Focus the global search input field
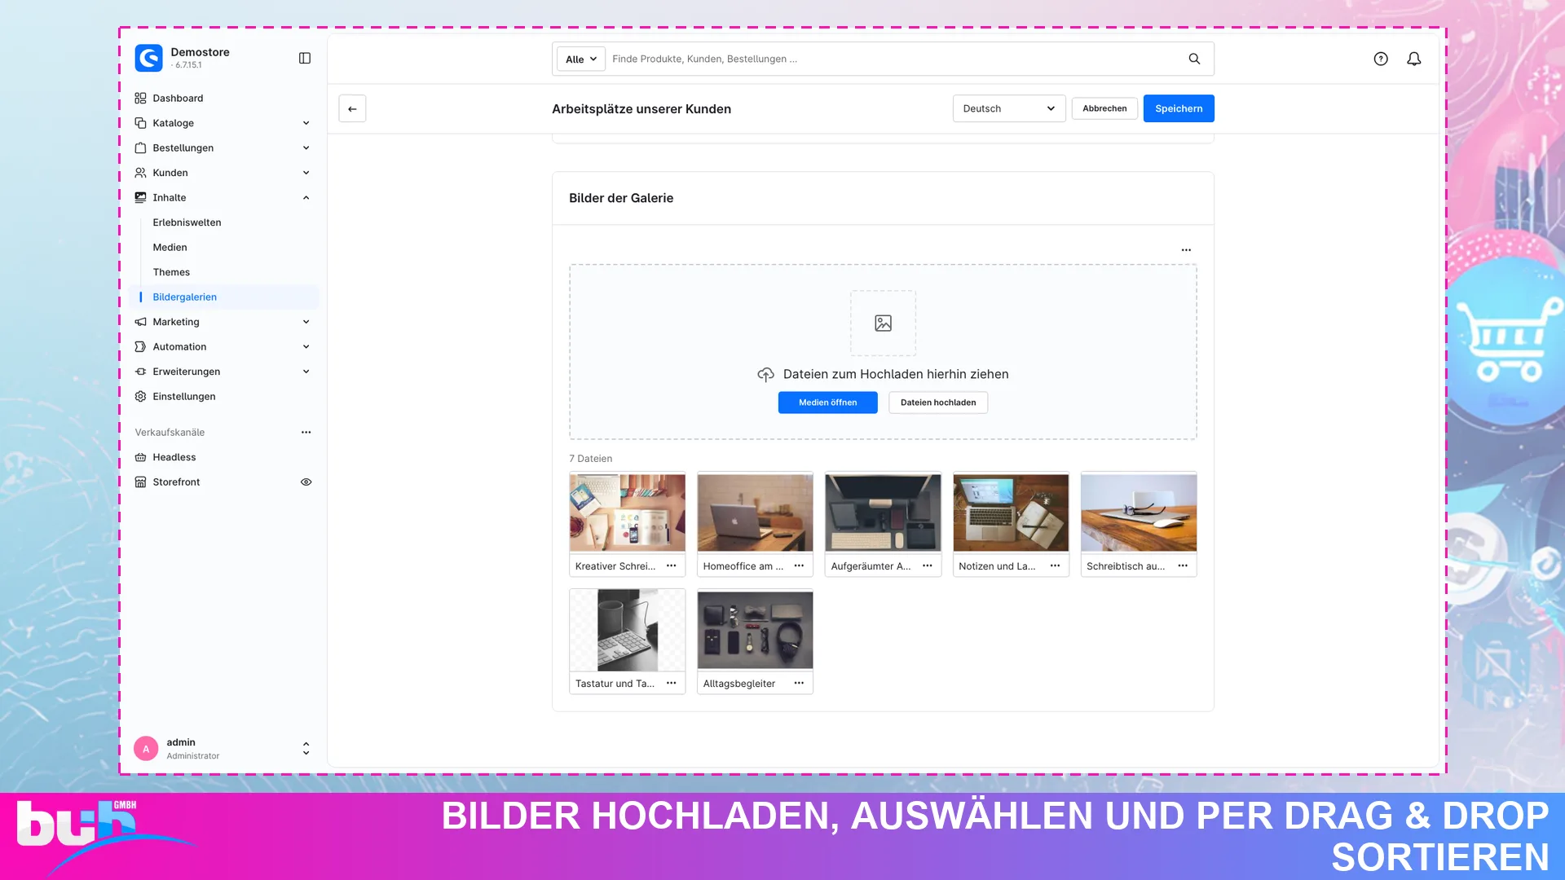The width and height of the screenshot is (1565, 880). click(893, 59)
